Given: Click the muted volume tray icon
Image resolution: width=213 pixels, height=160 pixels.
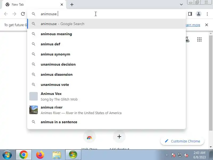Looking at the screenshot, I should pos(186,155).
